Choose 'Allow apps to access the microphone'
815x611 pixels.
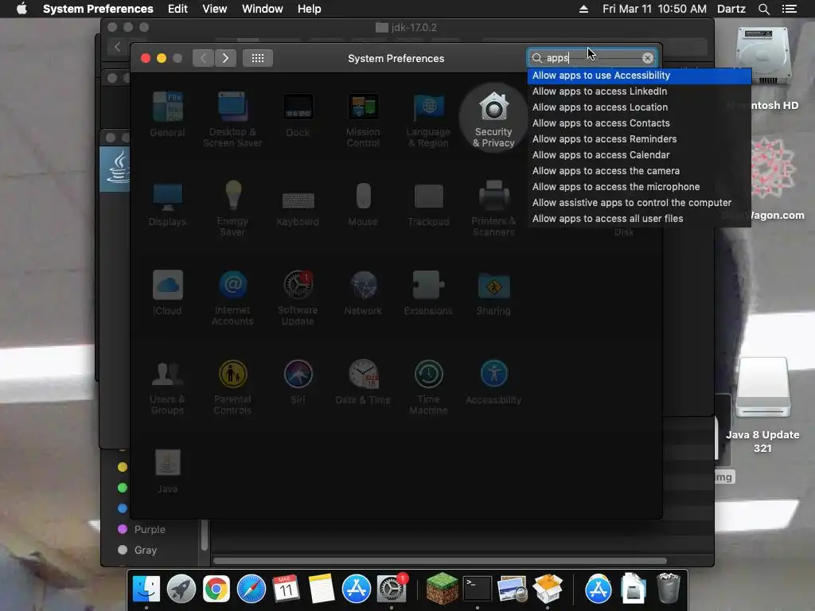point(639,187)
